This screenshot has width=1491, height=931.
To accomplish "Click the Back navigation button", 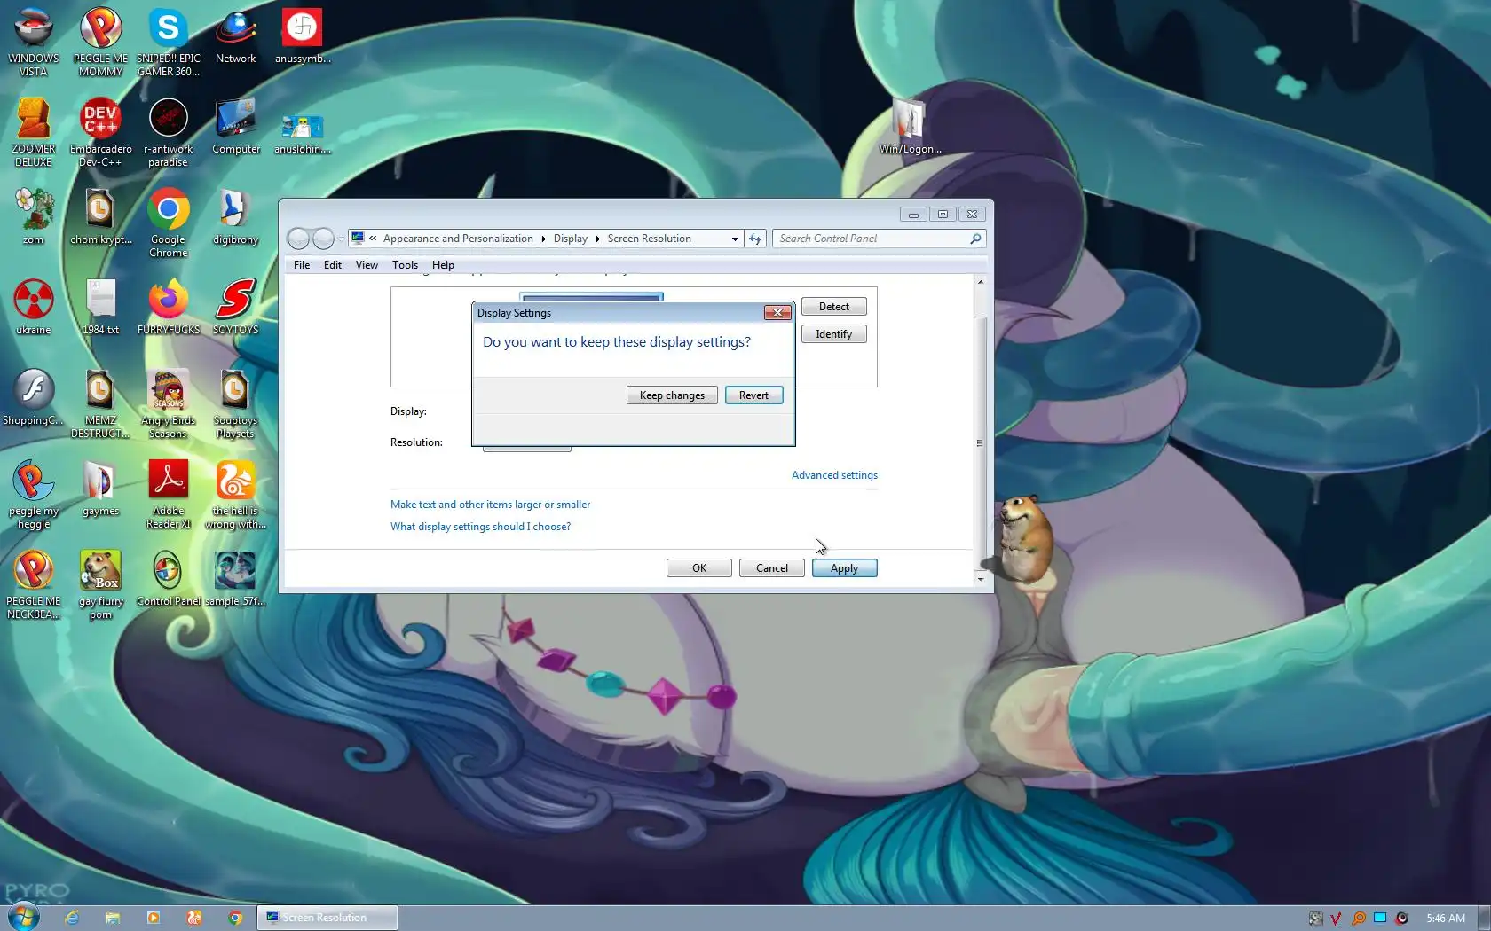I will pos(299,239).
